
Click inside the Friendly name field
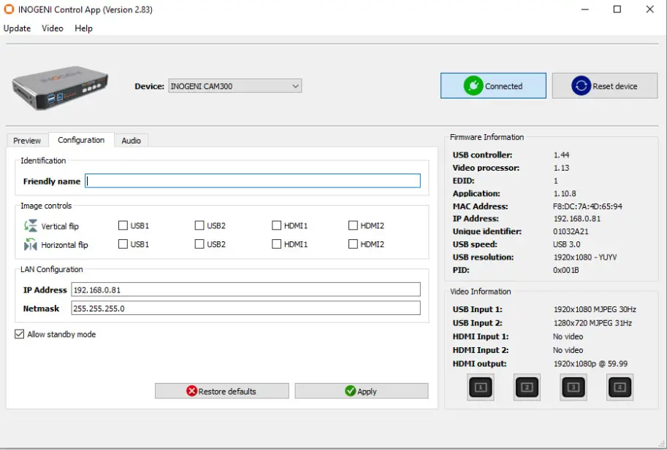pyautogui.click(x=252, y=181)
